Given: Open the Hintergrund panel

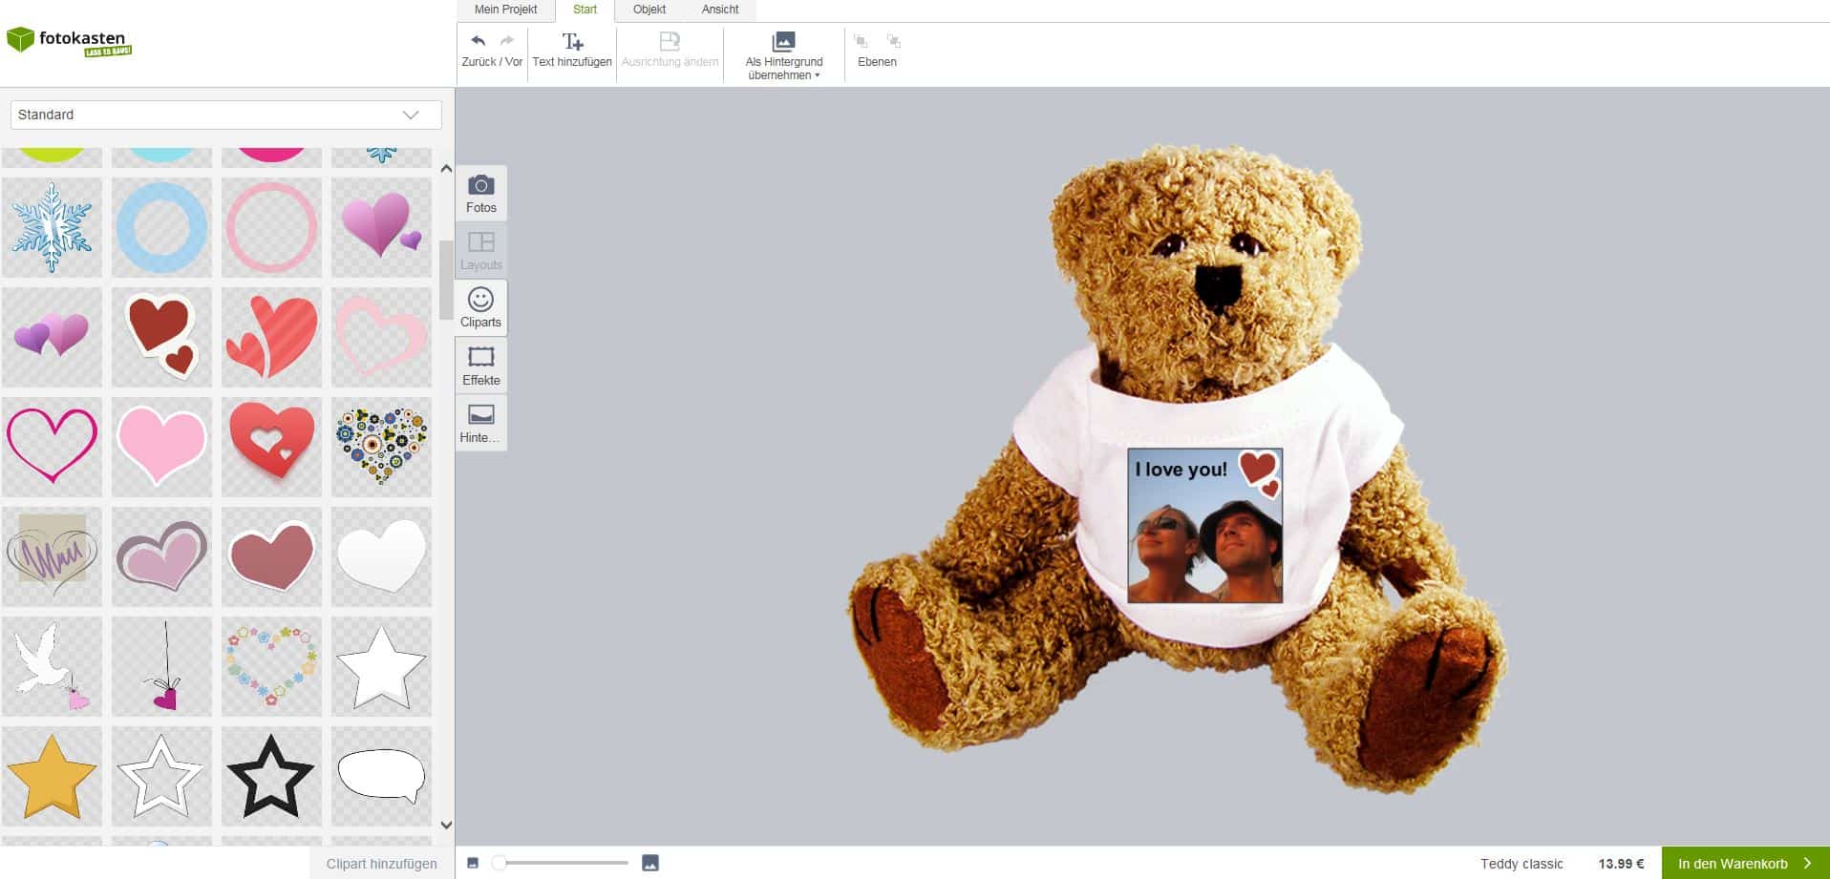Looking at the screenshot, I should 481,423.
